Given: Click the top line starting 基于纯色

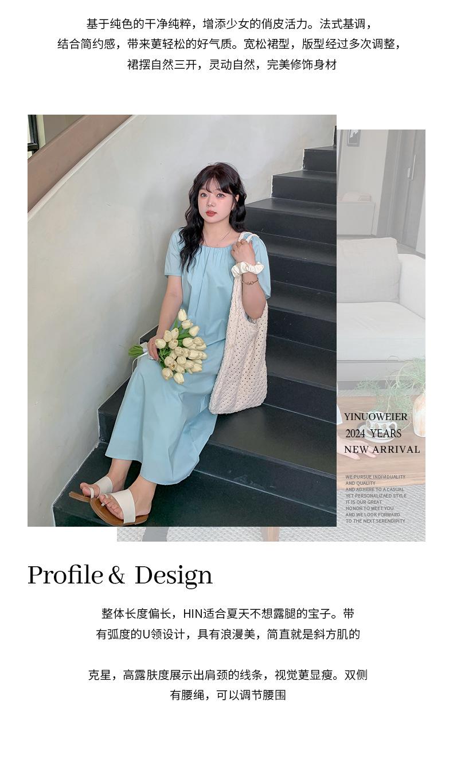Looking at the screenshot, I should [229, 24].
